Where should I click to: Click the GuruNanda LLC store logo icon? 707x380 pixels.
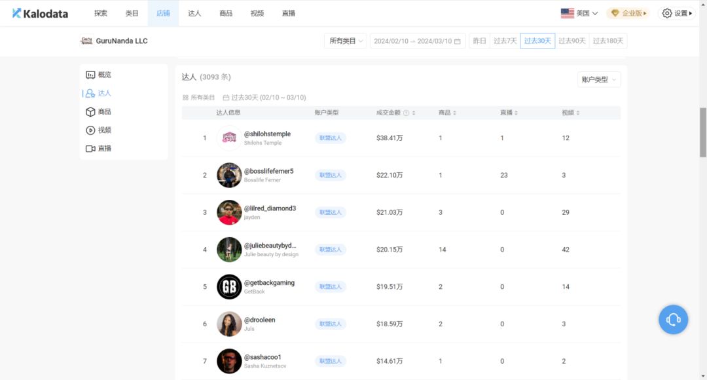tap(86, 41)
